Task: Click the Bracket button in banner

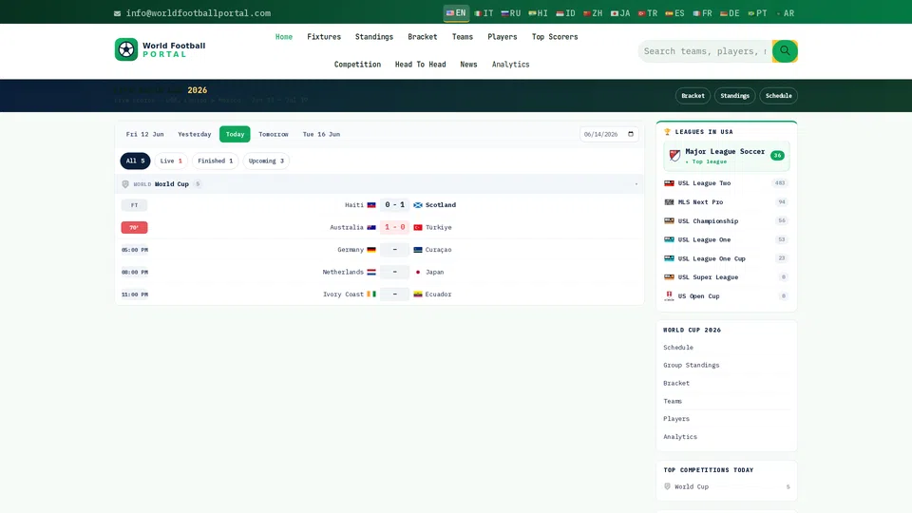Action: (693, 96)
